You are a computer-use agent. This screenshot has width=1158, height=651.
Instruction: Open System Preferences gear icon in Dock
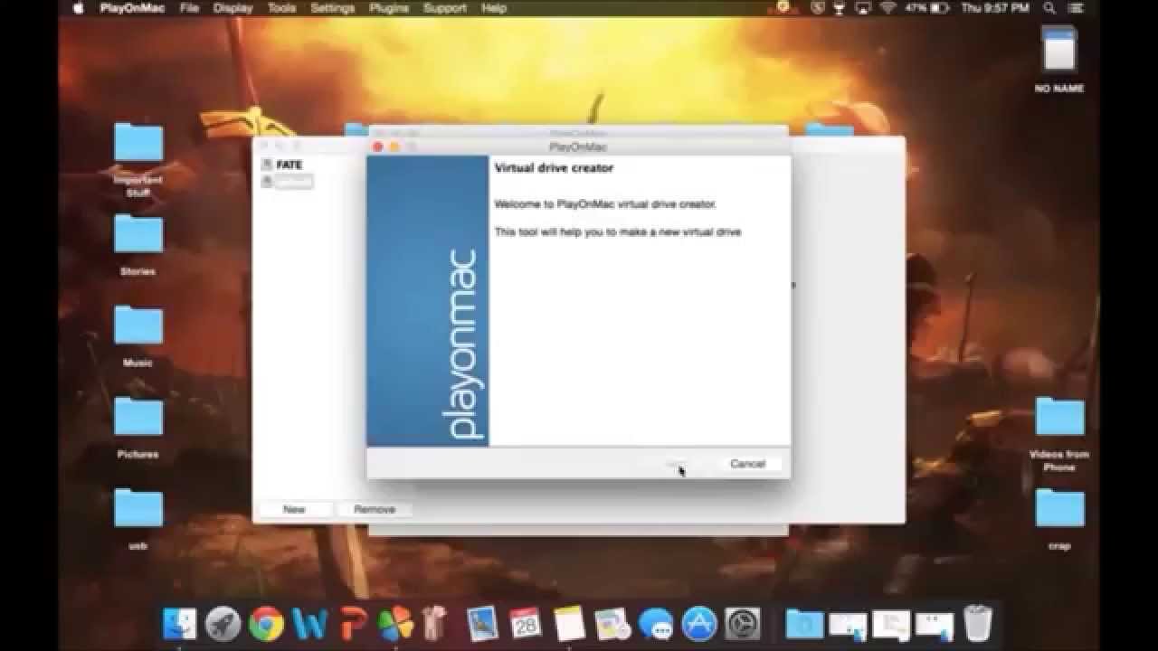[743, 623]
